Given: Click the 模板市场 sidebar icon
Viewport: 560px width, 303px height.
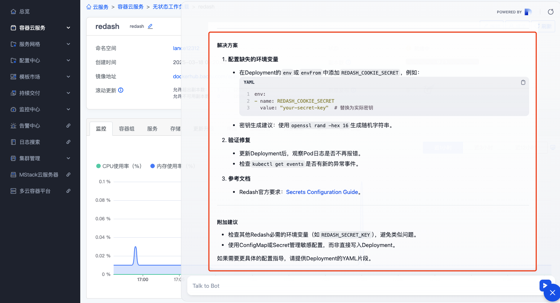Looking at the screenshot, I should [x=13, y=77].
